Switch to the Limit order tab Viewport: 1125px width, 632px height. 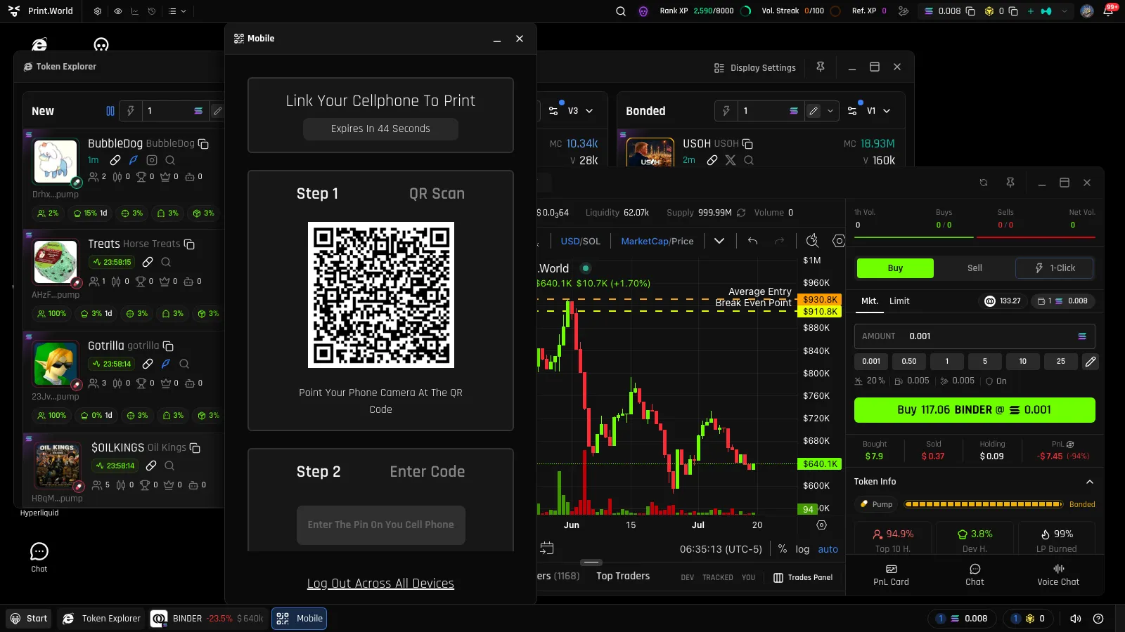899,301
